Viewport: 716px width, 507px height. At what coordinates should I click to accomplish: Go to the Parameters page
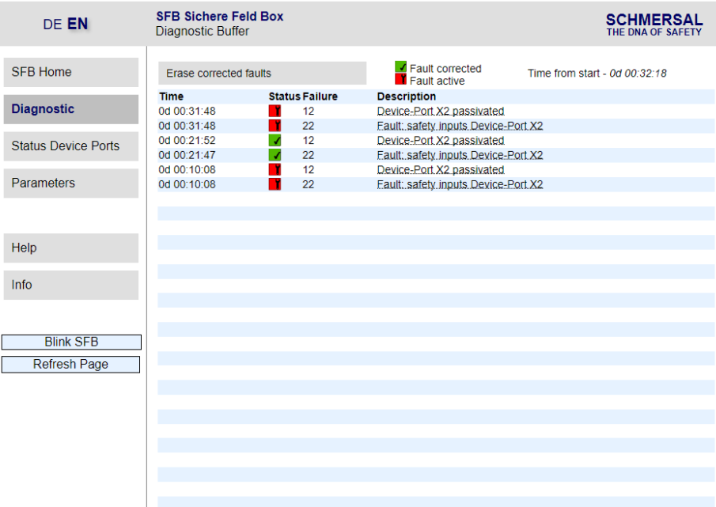[70, 183]
